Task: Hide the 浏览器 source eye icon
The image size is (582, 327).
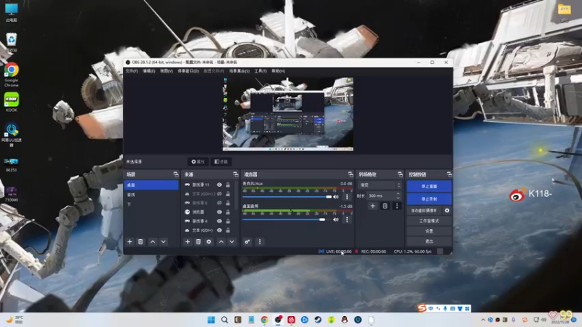Action: click(220, 212)
